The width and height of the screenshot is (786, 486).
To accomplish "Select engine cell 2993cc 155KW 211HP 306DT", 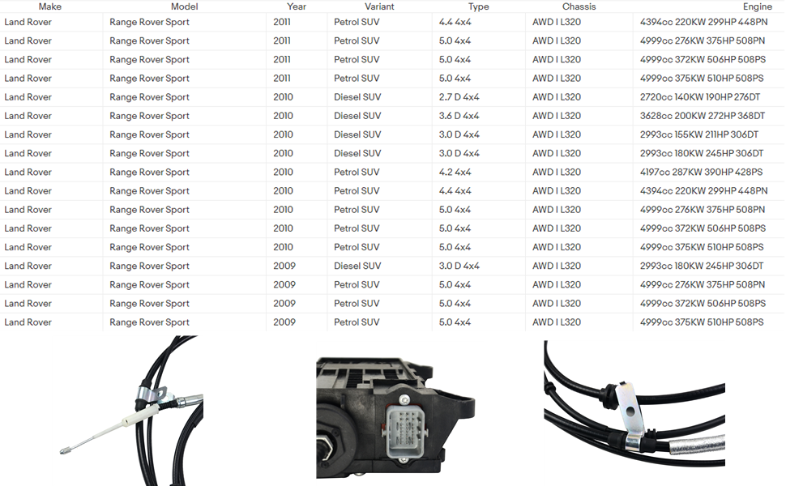I will [x=699, y=134].
